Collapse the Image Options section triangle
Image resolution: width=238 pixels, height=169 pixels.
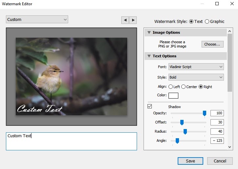click(x=149, y=32)
